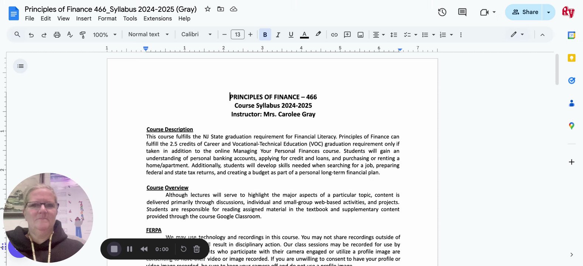
Task: Open the File menu
Action: (30, 18)
